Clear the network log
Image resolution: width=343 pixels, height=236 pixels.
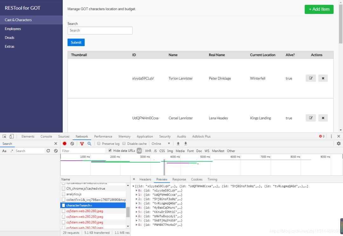(x=72, y=144)
